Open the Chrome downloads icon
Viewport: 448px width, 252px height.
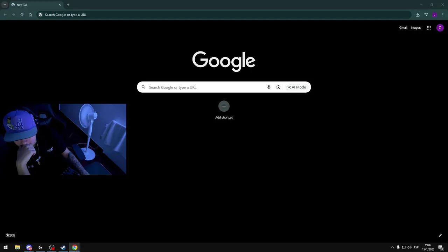(418, 15)
